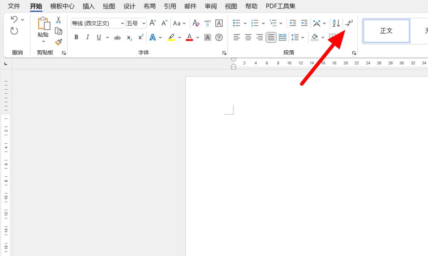Screen dimensions: 428x256
Task: Select the Format Painter brush
Action: [x=59, y=42]
